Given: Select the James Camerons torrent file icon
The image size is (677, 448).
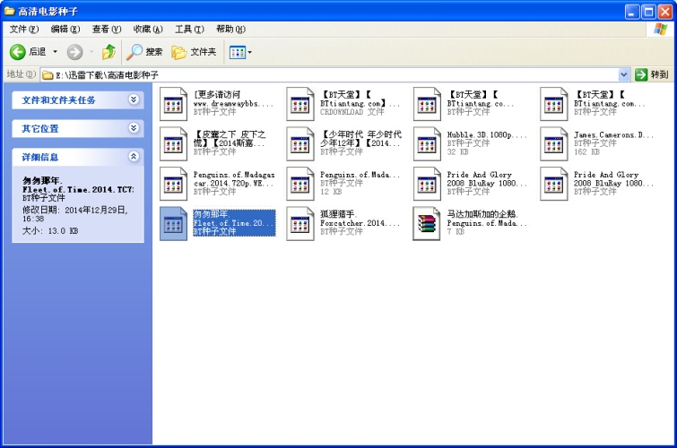Looking at the screenshot, I should click(x=553, y=144).
